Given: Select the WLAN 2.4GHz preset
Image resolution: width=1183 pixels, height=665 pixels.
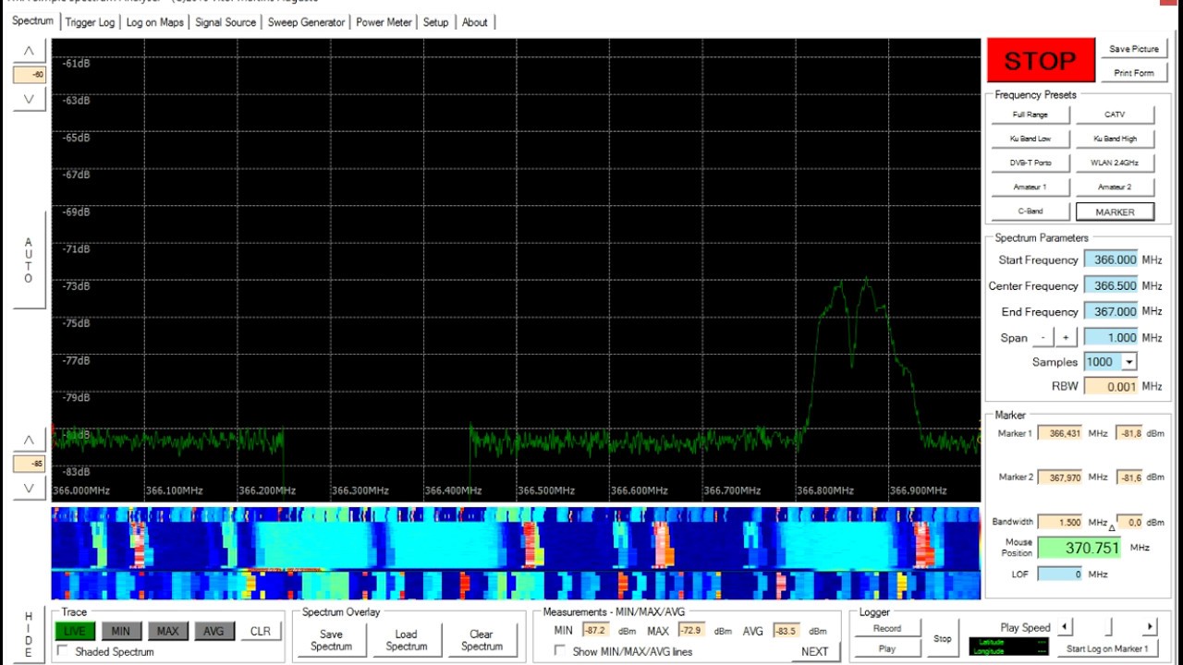Looking at the screenshot, I should click(x=1115, y=163).
